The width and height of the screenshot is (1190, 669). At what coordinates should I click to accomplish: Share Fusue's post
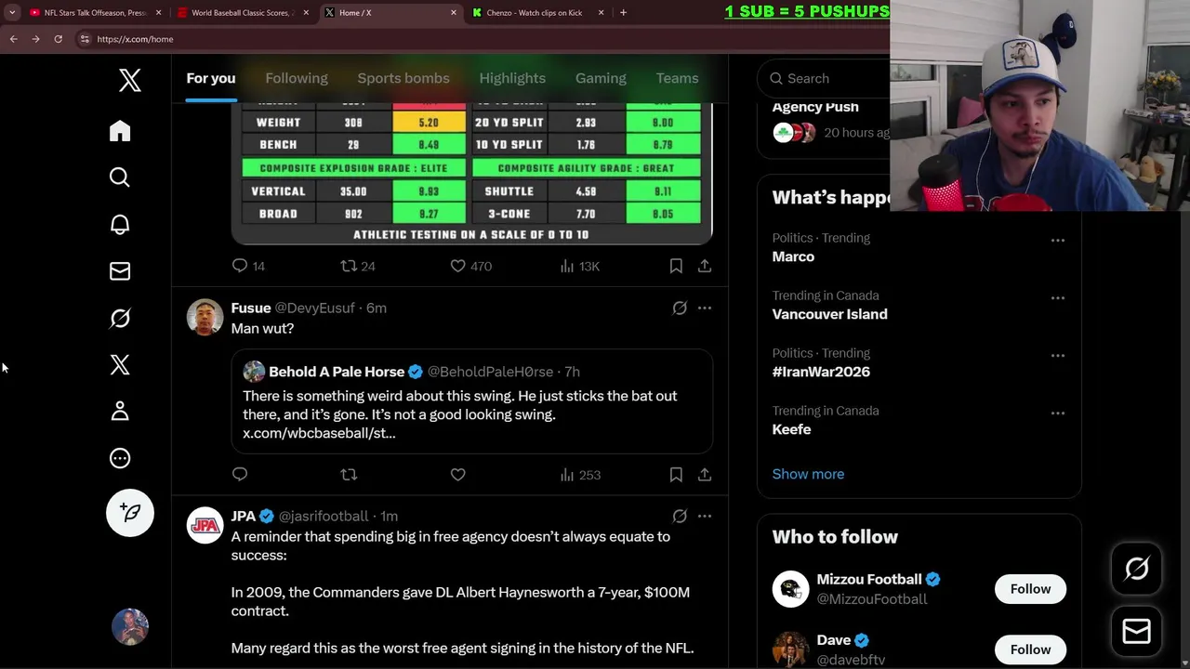point(705,475)
